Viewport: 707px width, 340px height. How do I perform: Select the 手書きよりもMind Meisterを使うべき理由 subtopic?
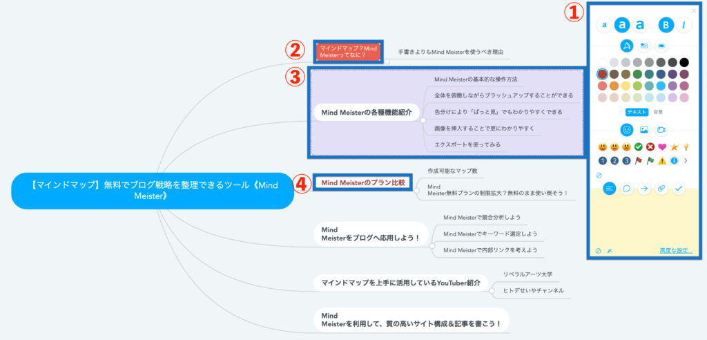click(x=451, y=52)
